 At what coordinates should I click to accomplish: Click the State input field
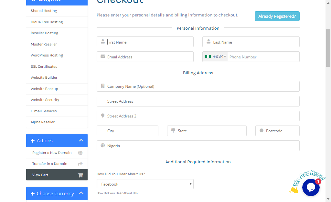207,131
